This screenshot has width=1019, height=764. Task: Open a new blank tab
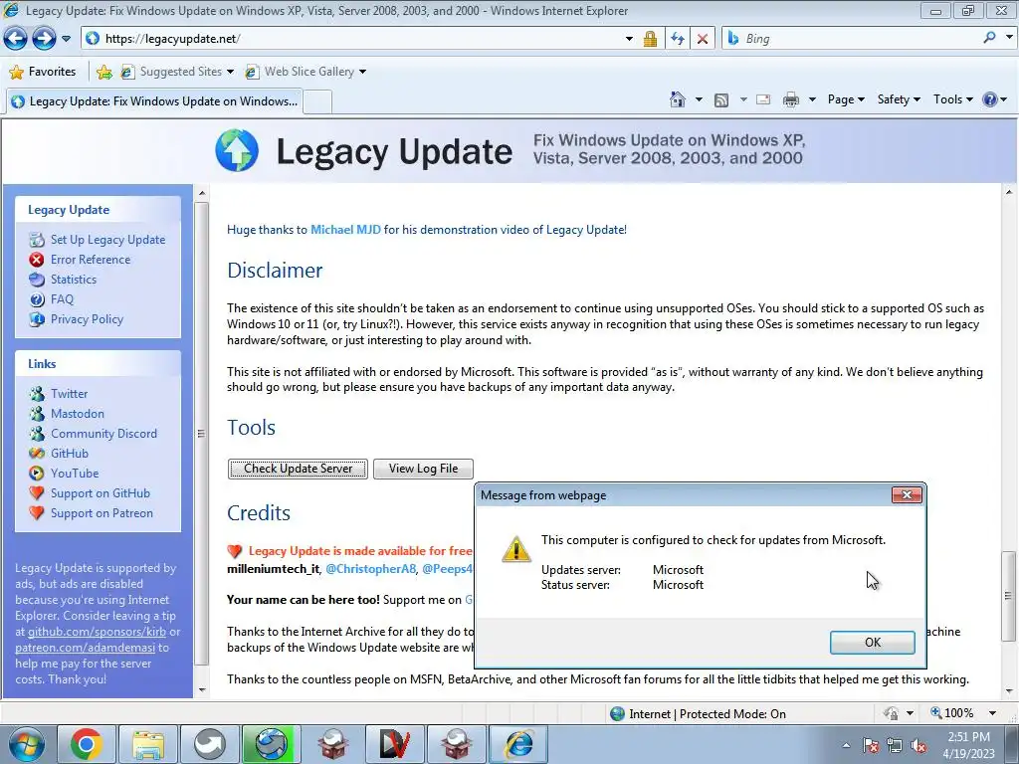click(x=317, y=102)
